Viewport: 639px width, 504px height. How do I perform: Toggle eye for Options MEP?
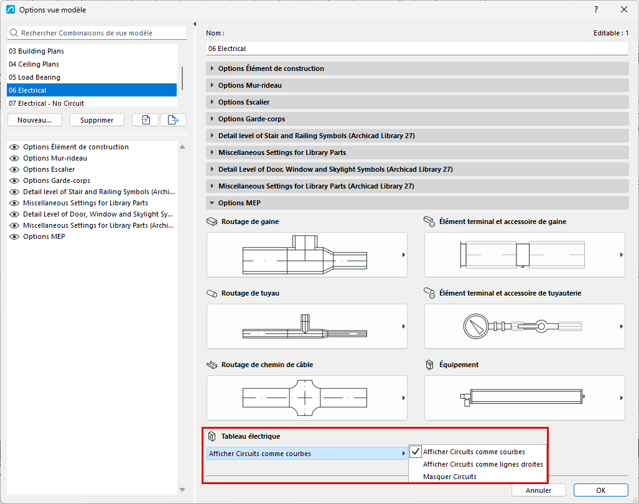14,236
